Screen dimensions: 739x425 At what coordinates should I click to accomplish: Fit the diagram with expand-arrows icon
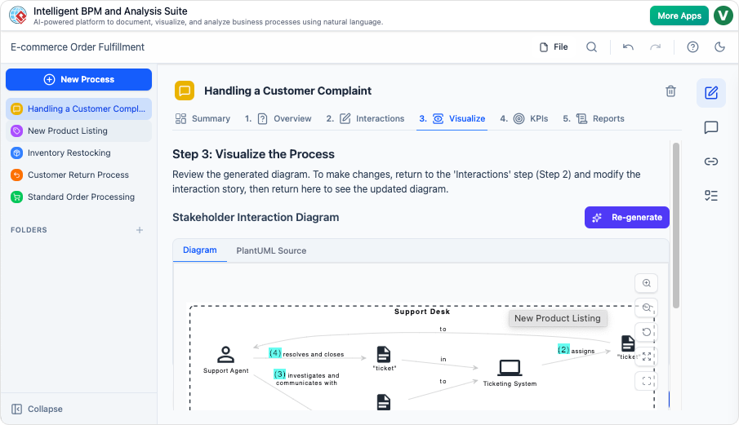tap(647, 356)
